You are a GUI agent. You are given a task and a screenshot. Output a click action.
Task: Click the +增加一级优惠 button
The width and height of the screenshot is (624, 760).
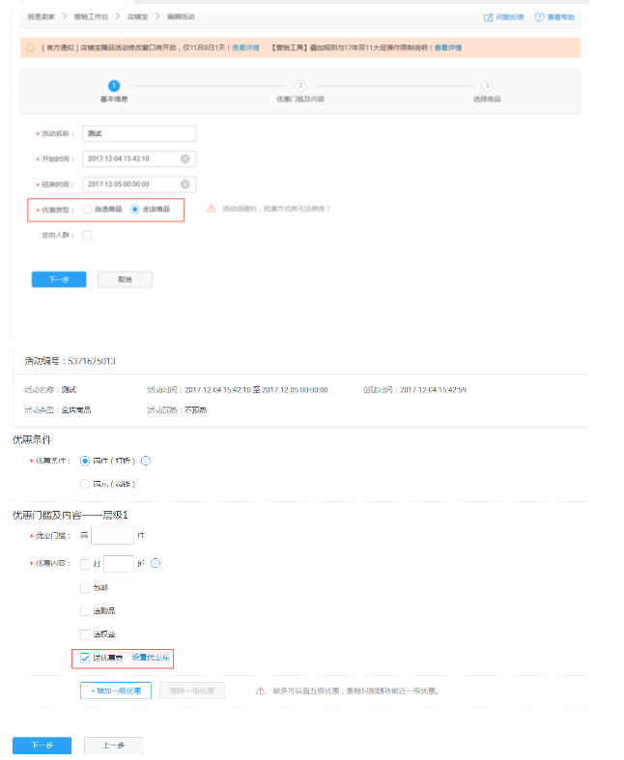tap(116, 690)
